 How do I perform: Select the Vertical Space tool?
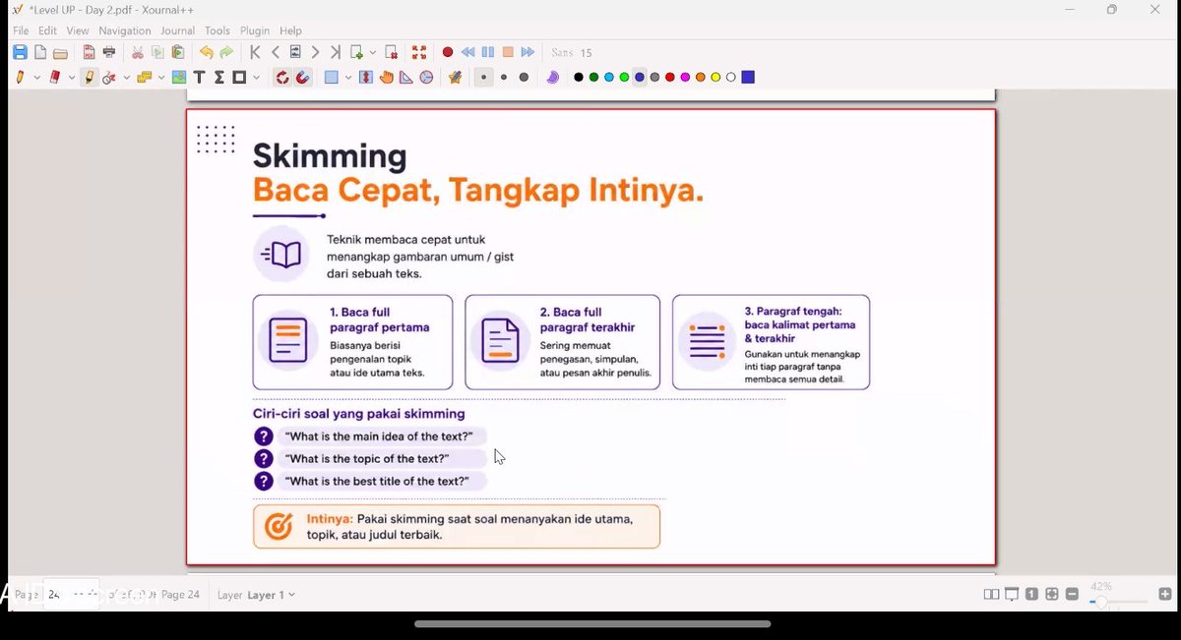[366, 77]
